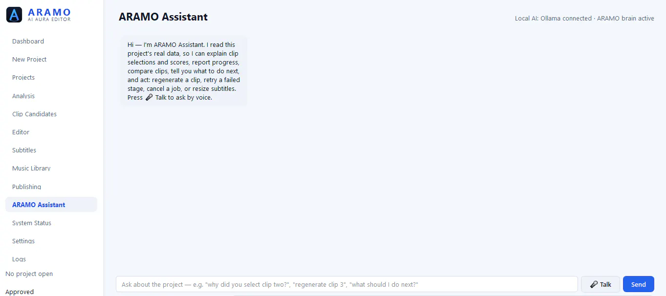Focus the ask-about-the-project input field
The image size is (666, 296).
tap(347, 284)
